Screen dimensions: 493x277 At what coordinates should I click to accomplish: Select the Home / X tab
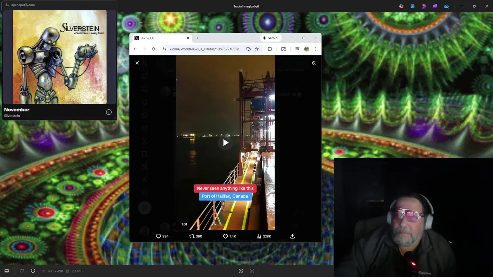pyautogui.click(x=162, y=38)
